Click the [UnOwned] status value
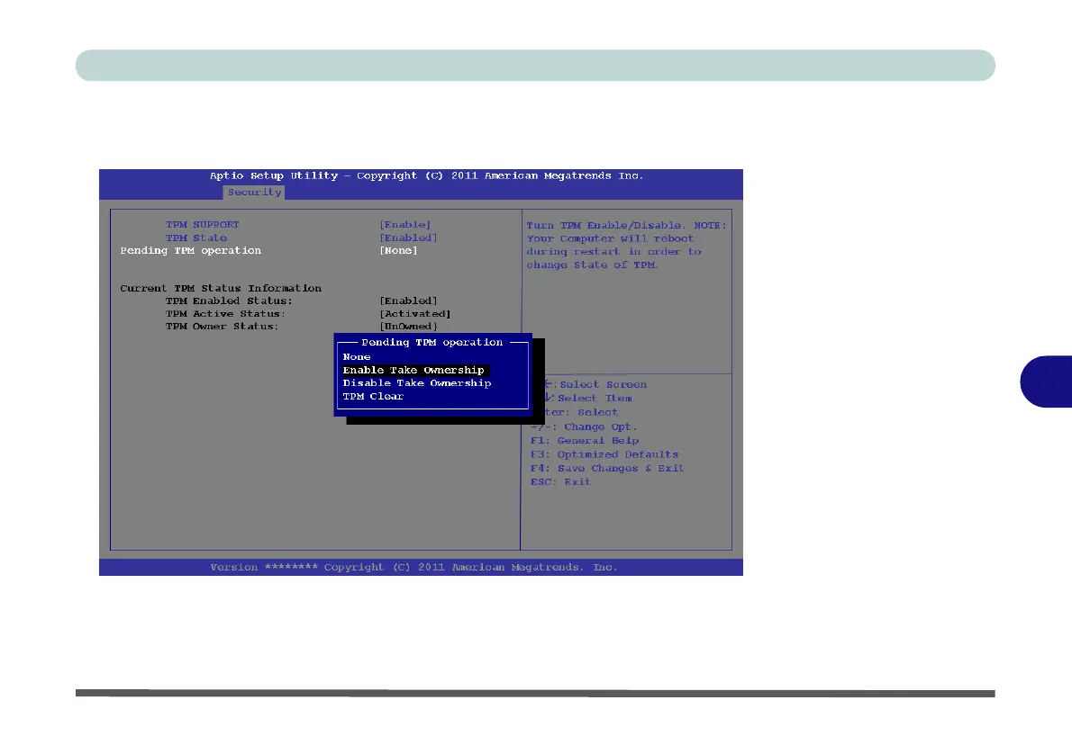Screen dimensions: 1072x754 tap(408, 327)
